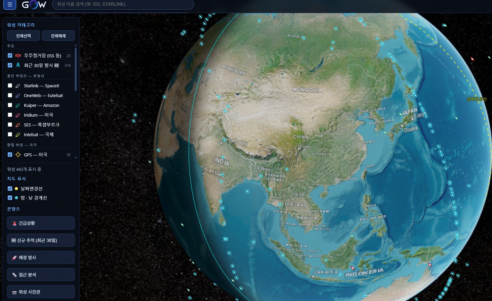Click the purple OneWeb orbit icon

pos(18,95)
